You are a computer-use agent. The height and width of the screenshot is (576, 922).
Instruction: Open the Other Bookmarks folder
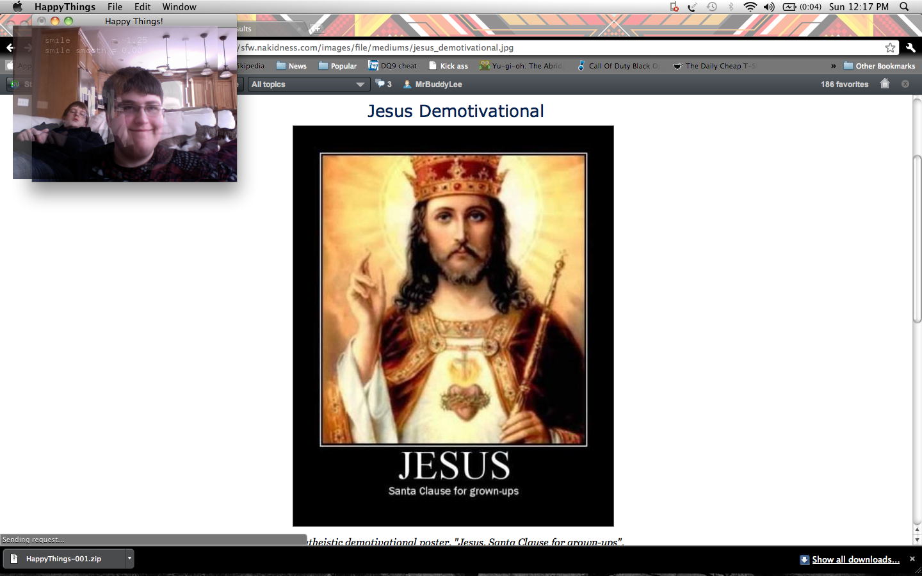879,66
